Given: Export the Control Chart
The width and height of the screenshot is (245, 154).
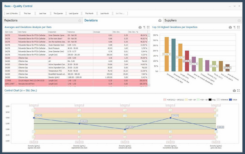Looking at the screenshot, I should [x=234, y=90].
